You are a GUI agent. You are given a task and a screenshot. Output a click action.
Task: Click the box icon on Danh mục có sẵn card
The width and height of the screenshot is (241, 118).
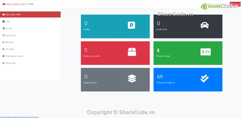(132, 52)
